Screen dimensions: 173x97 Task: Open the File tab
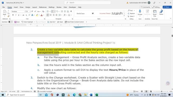[4, 7]
